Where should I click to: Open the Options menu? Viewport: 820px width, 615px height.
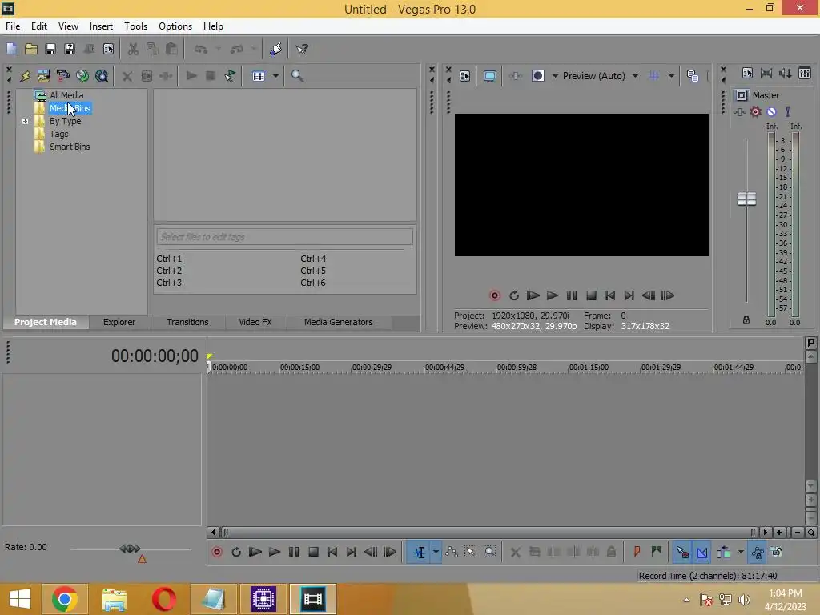pos(175,26)
